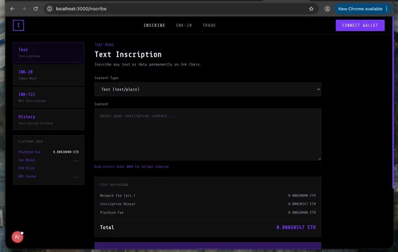Viewport: 398px width, 252px height.
Task: Select the Text Inscriptions sidebar tab
Action: pyautogui.click(x=49, y=53)
